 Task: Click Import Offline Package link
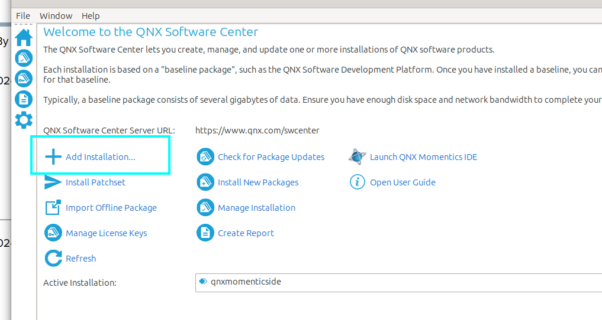pyautogui.click(x=111, y=208)
